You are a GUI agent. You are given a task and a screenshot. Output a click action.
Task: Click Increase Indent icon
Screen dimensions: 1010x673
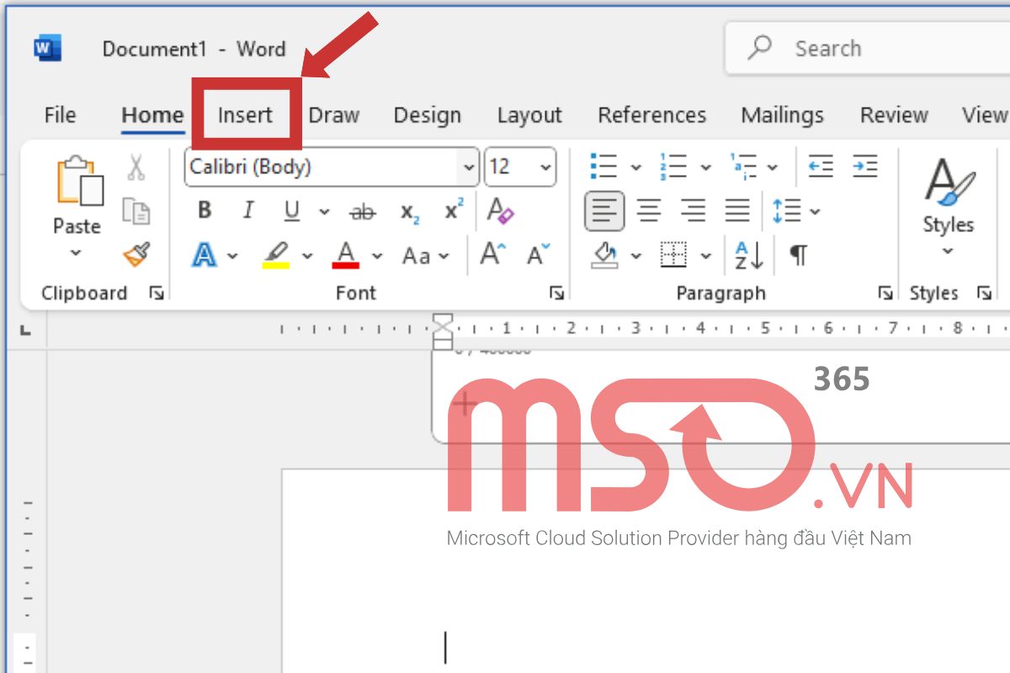pos(864,166)
